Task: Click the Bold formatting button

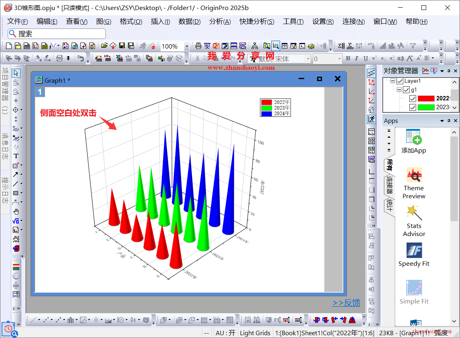Action: (x=348, y=59)
